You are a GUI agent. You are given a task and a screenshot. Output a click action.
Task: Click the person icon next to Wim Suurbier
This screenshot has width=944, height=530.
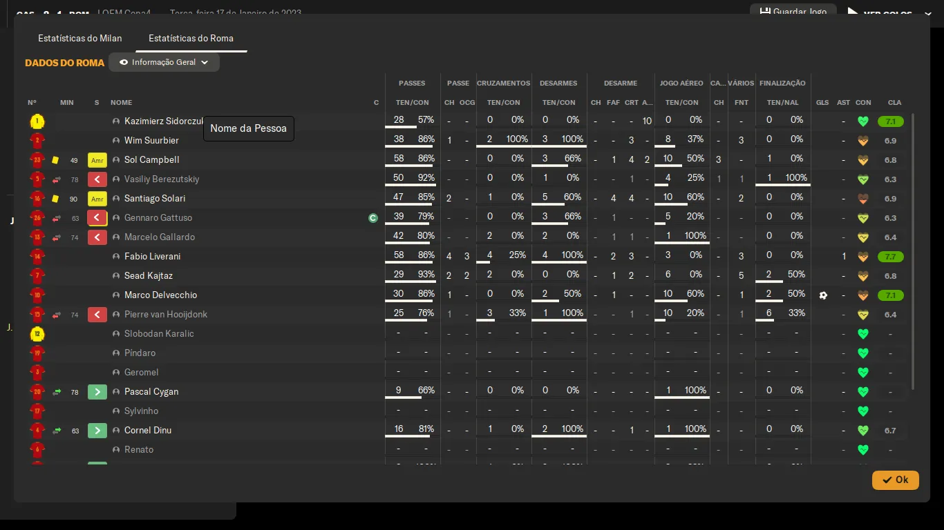116,141
